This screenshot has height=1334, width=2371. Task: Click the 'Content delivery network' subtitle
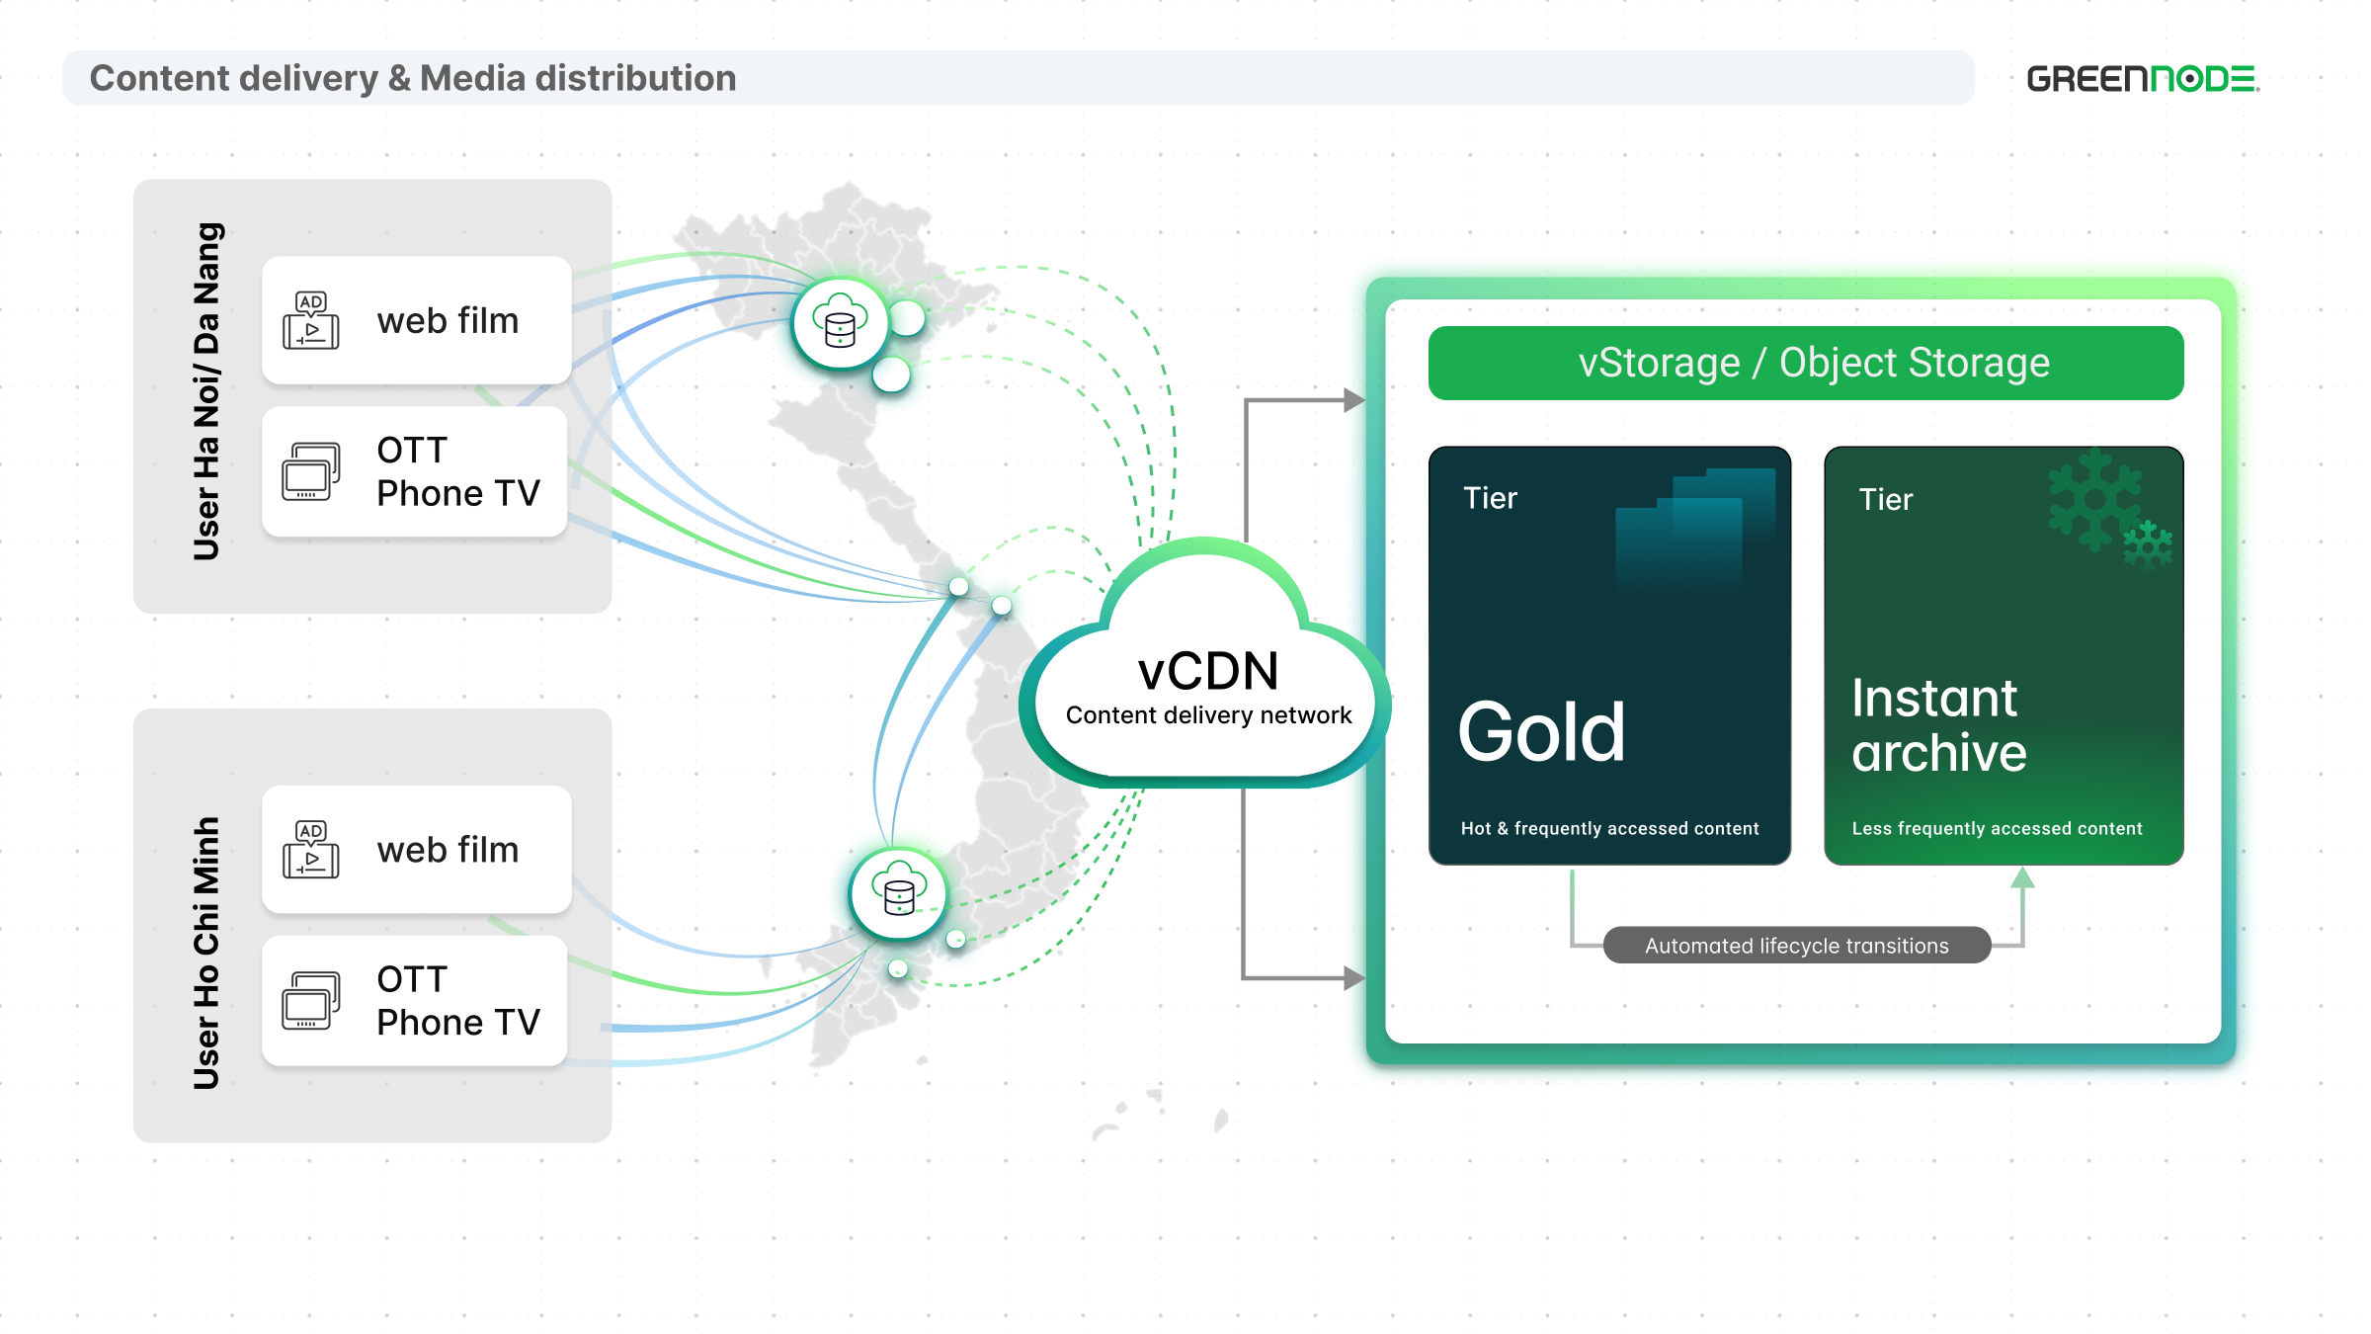(1208, 714)
